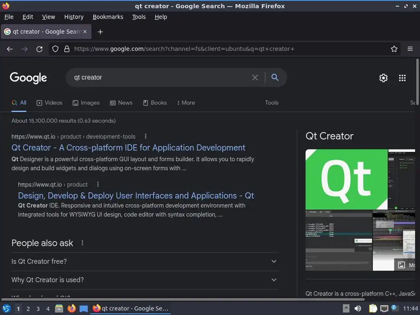Open 'Qt Creator - A Cross-platform IDE' result

click(x=128, y=148)
